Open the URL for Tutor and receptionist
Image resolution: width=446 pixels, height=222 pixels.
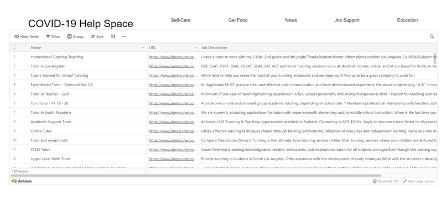pos(173,140)
